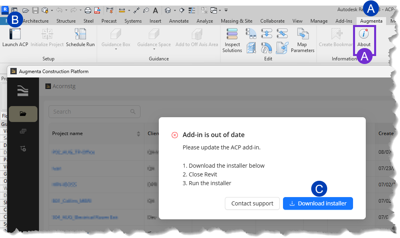Click the Undo arrow icon
This screenshot has height=238, width=400.
pos(59,10)
